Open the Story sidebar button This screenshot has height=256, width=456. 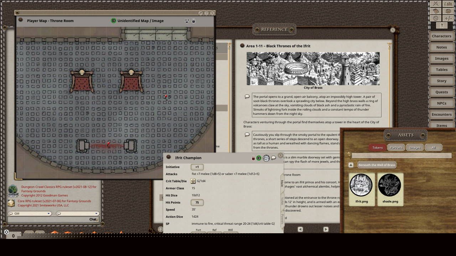click(441, 81)
